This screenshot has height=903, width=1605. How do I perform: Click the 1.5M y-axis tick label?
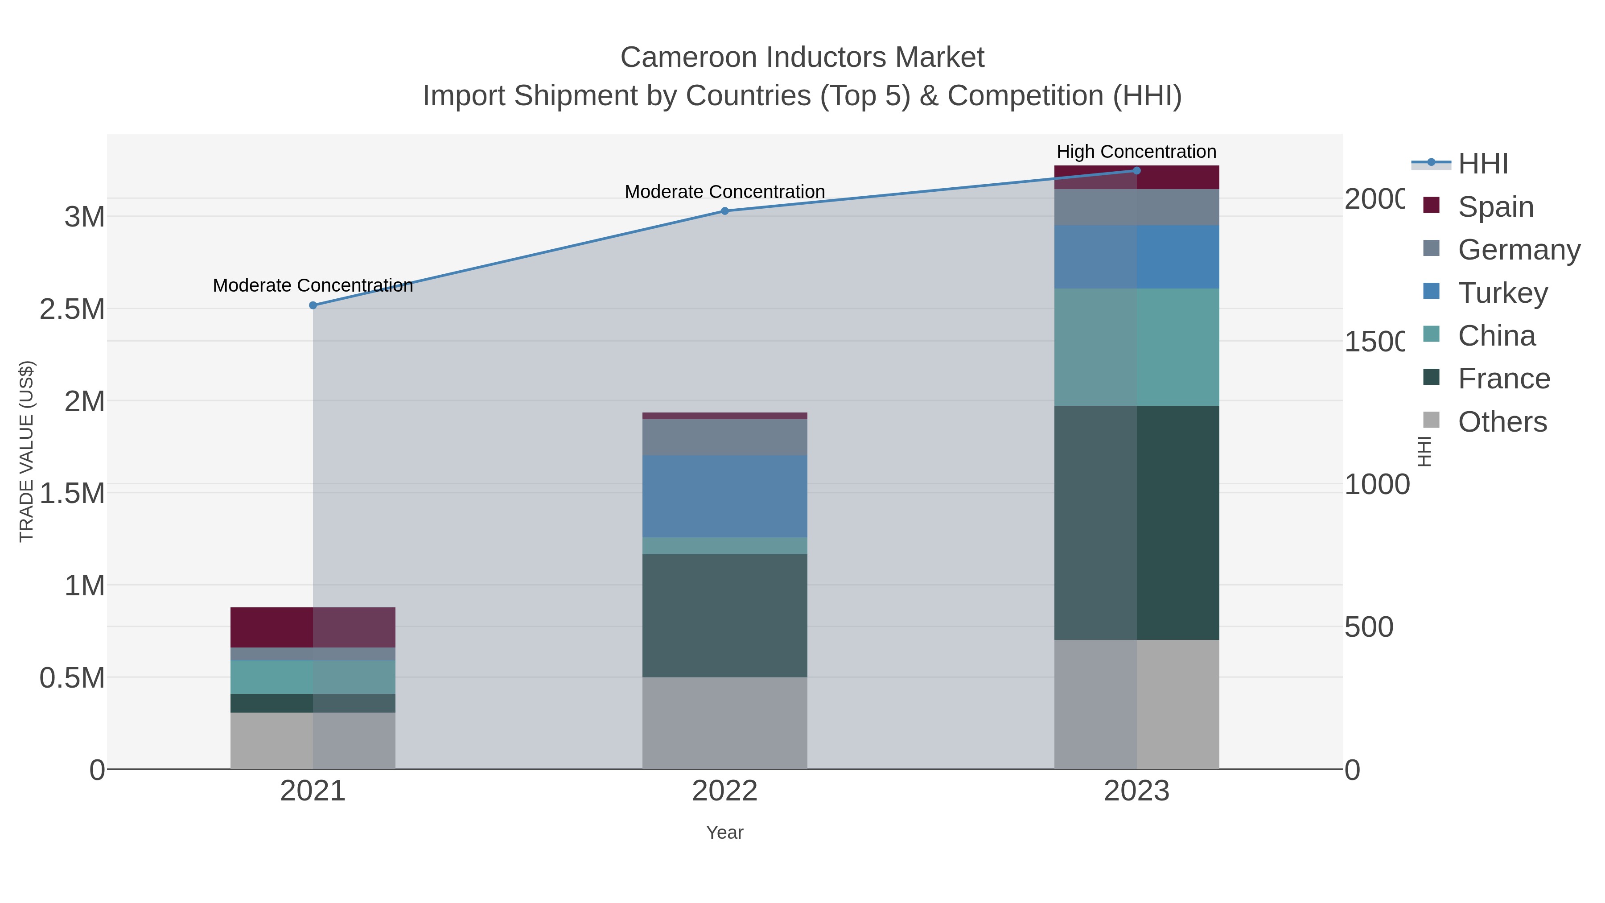72,494
